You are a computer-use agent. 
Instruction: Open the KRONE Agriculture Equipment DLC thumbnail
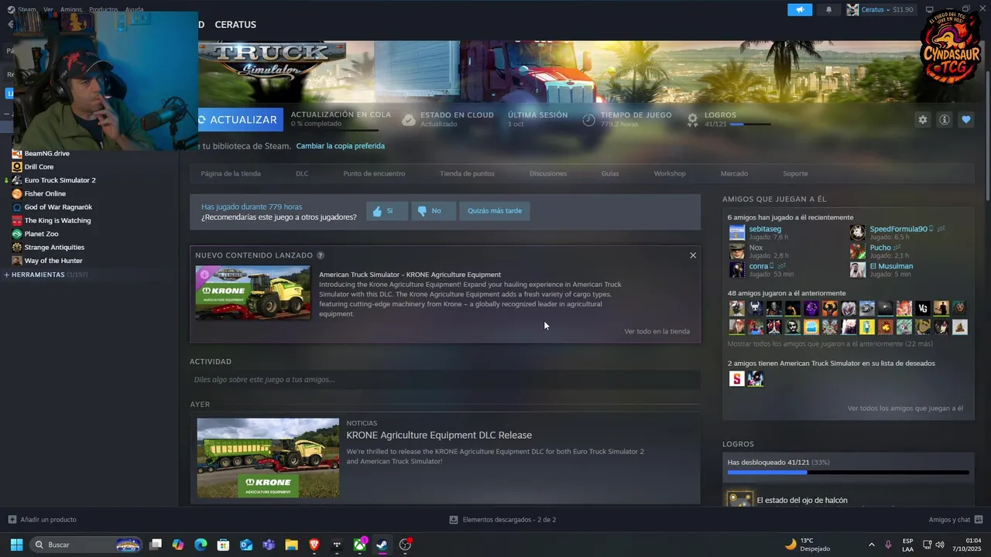click(252, 293)
